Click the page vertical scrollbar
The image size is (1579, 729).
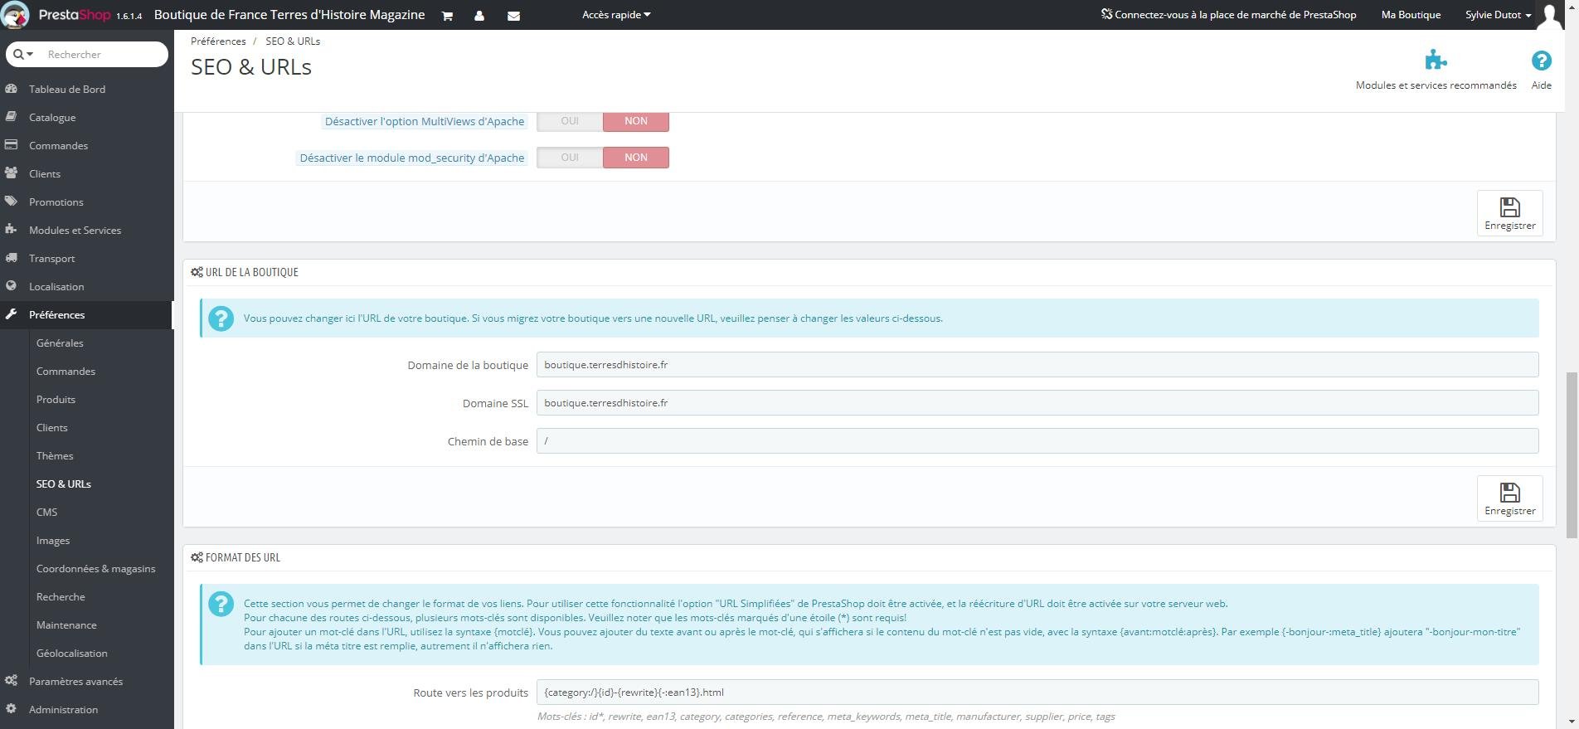1571,455
